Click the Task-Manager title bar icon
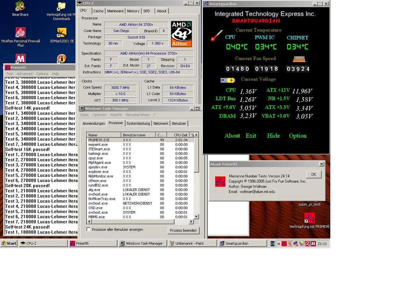410x308 pixels. click(x=82, y=108)
